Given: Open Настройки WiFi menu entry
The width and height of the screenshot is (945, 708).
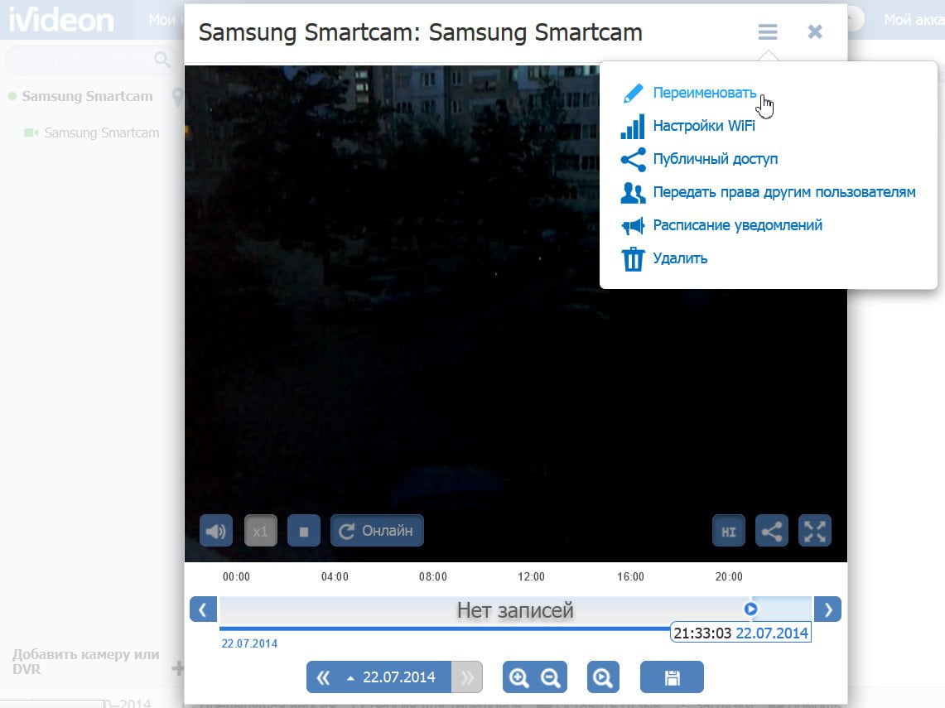Looking at the screenshot, I should [x=704, y=126].
